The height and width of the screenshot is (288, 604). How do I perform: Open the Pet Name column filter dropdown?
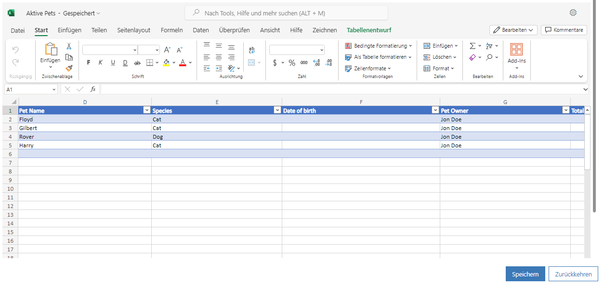pos(146,110)
